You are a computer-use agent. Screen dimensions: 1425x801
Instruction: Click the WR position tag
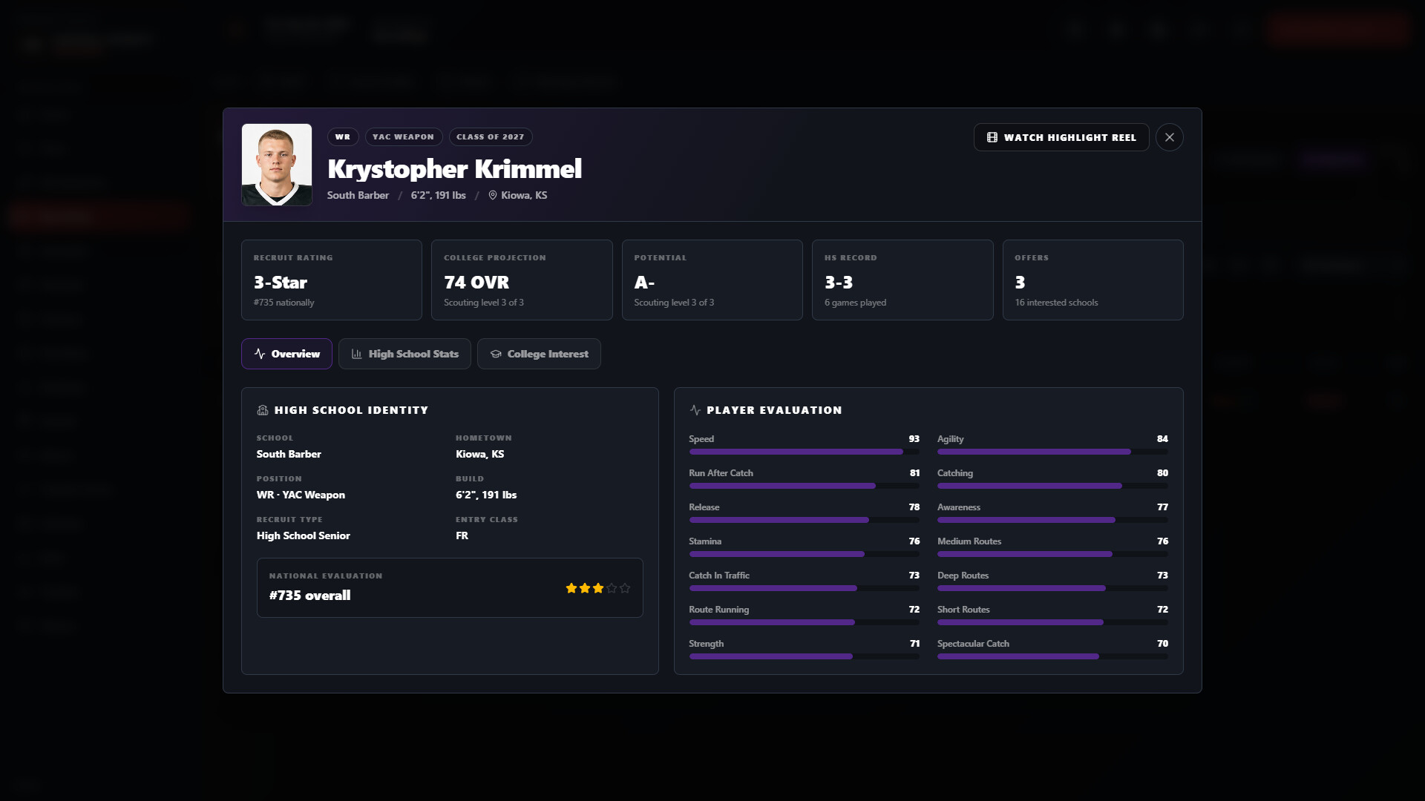coord(343,136)
